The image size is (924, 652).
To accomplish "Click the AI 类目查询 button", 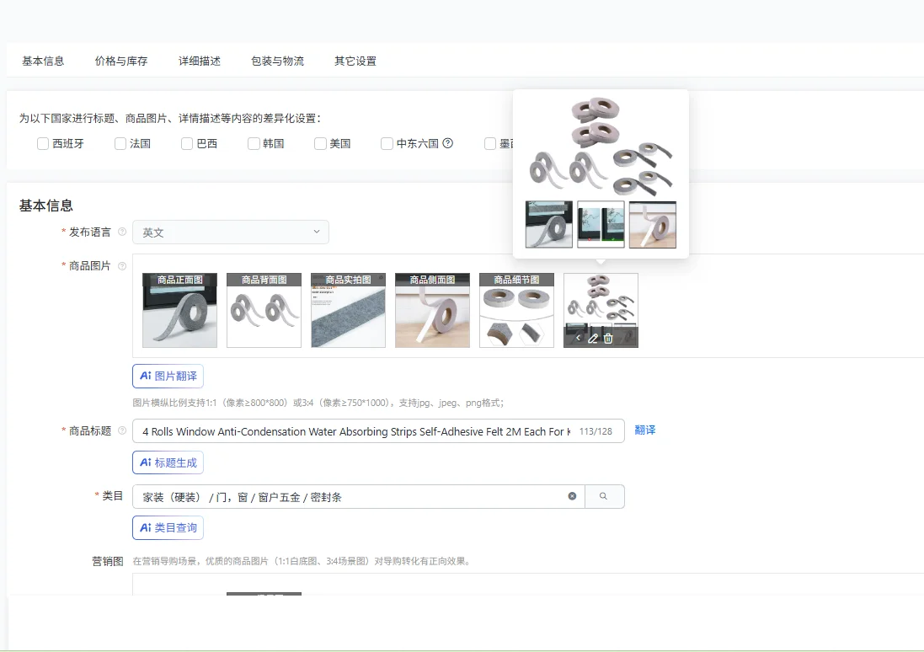I will pos(168,527).
